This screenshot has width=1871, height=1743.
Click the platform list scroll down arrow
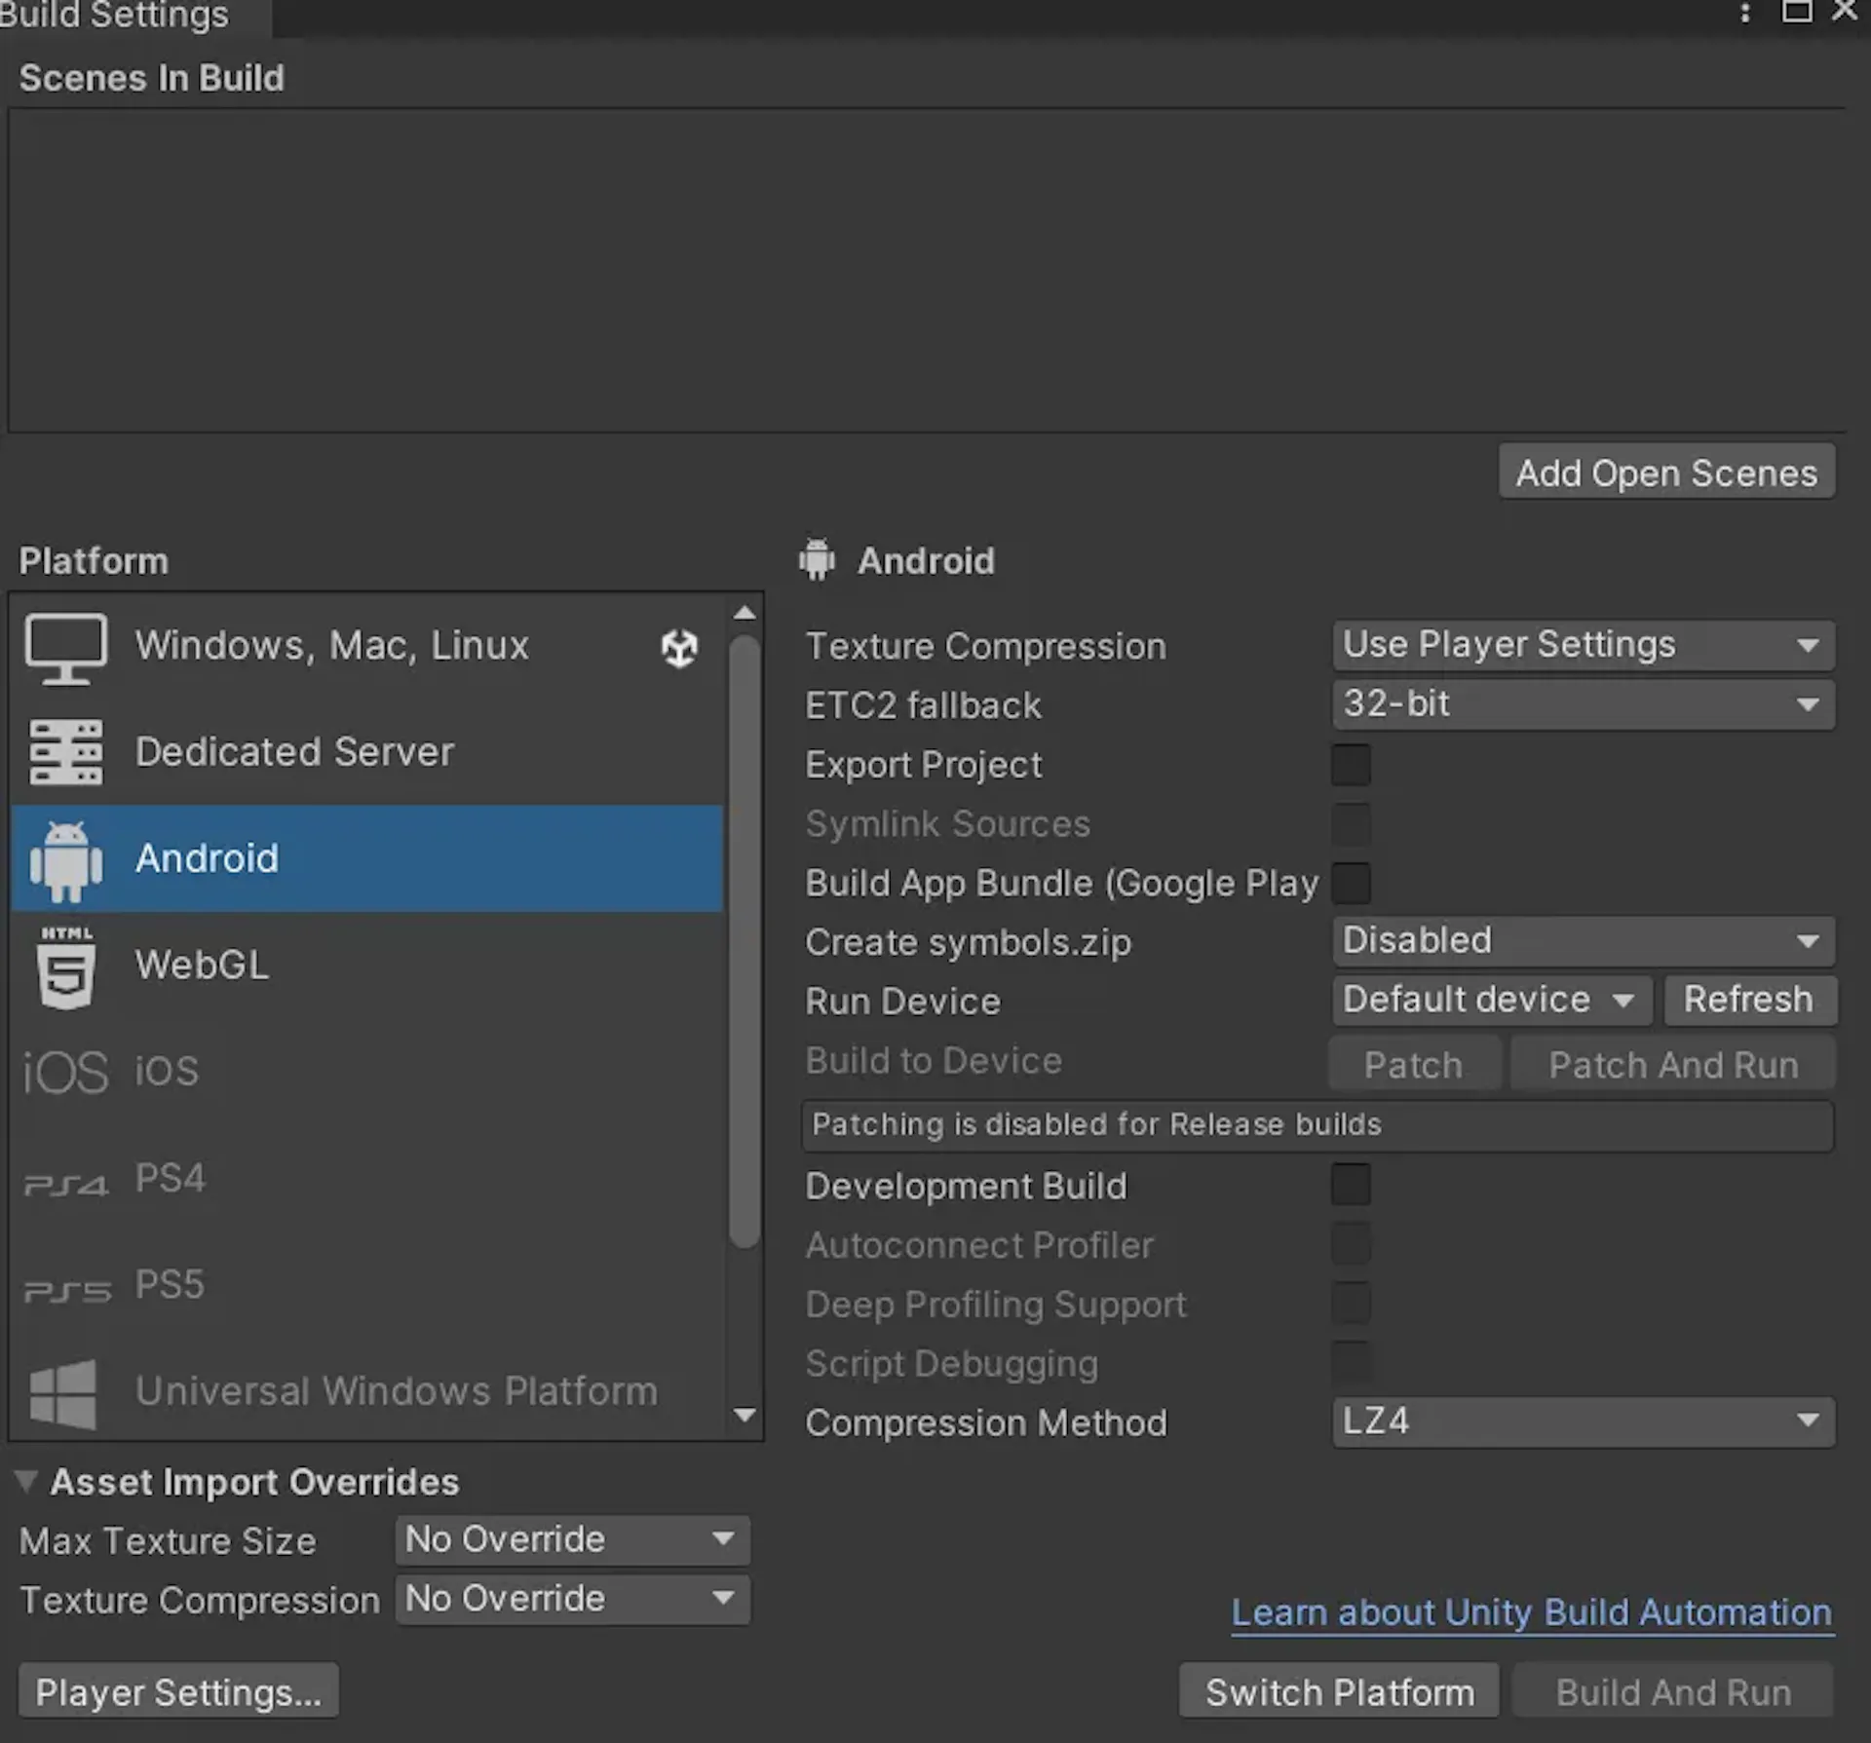745,1415
